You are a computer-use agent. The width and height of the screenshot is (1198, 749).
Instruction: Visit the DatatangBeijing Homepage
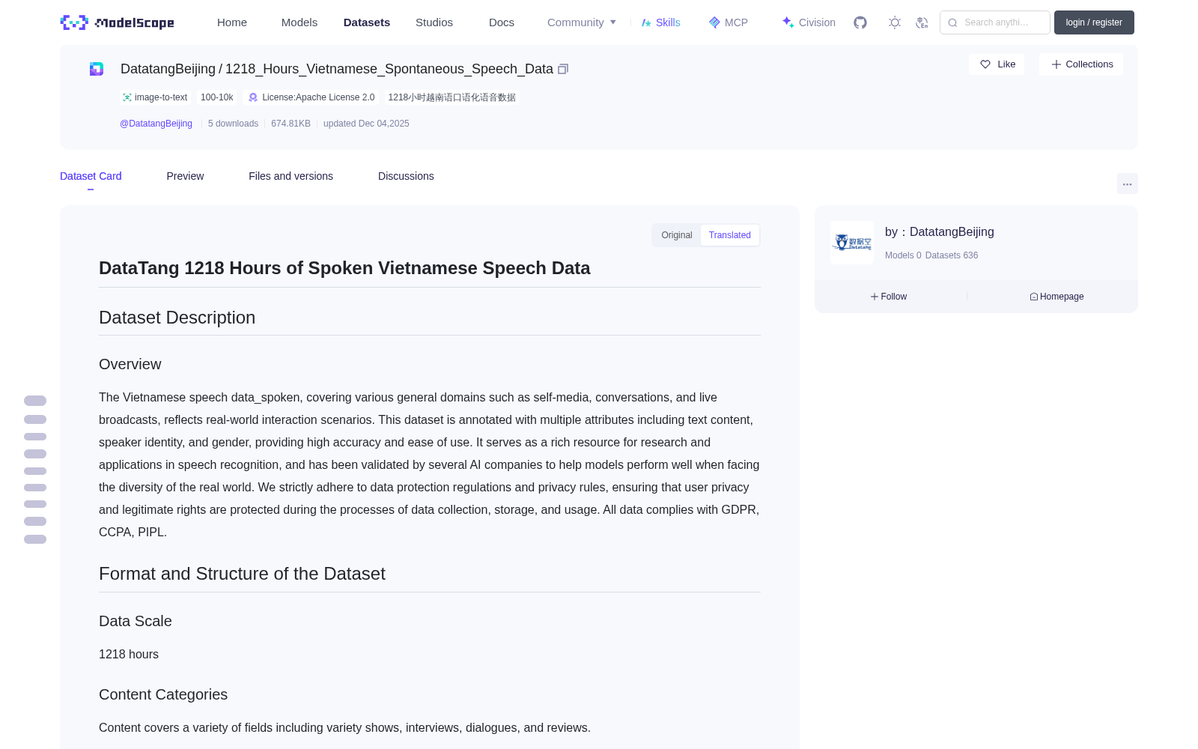pos(1056,297)
